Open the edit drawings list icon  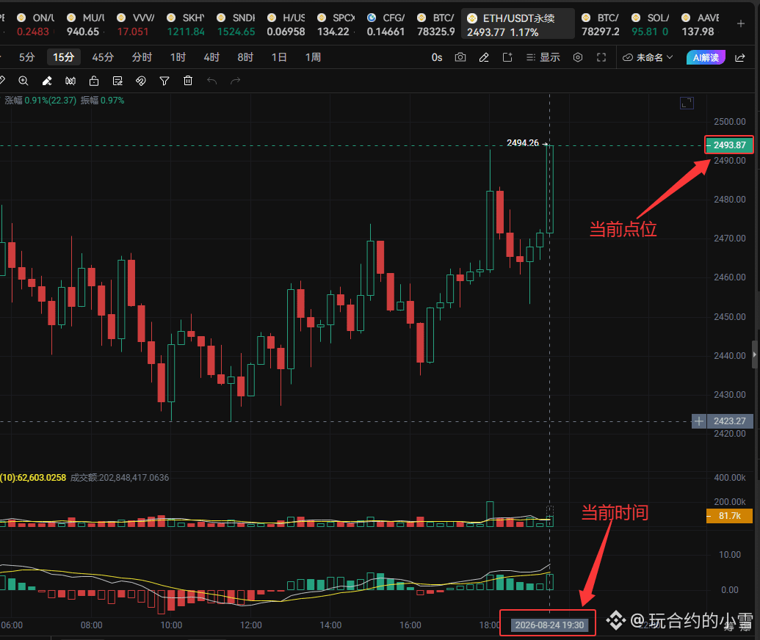point(117,81)
